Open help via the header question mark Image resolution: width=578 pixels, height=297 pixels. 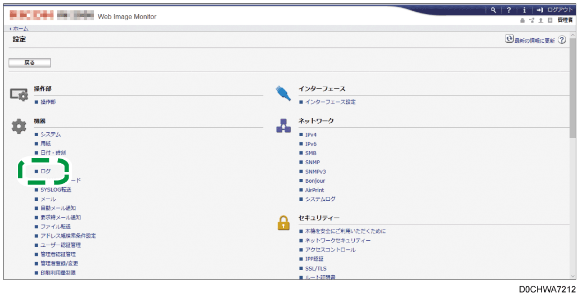(x=509, y=10)
